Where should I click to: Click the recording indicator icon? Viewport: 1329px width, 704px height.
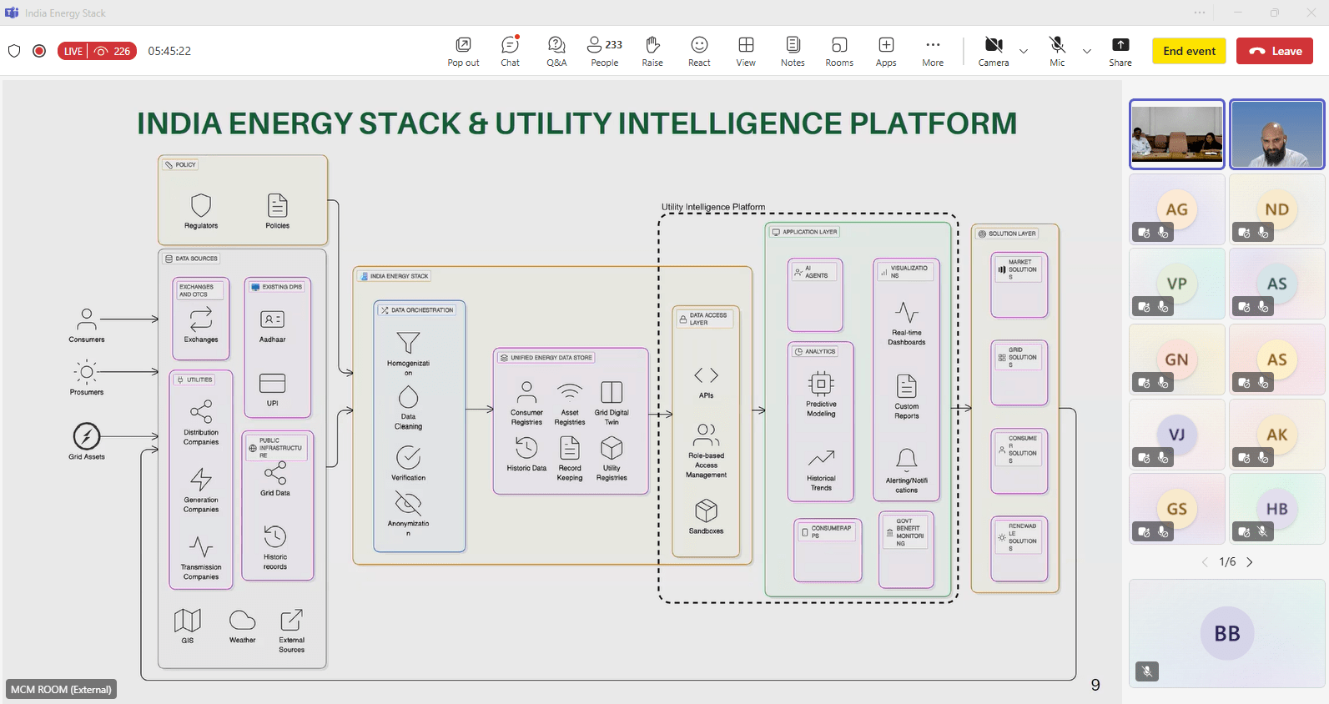[x=39, y=51]
